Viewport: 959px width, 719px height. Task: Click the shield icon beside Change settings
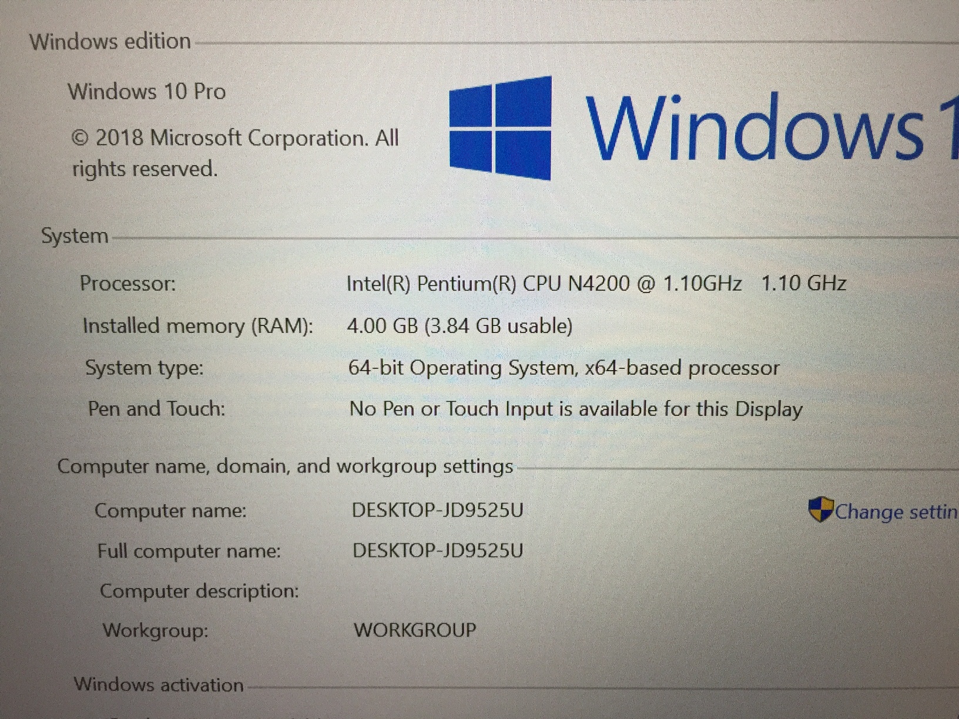(820, 510)
